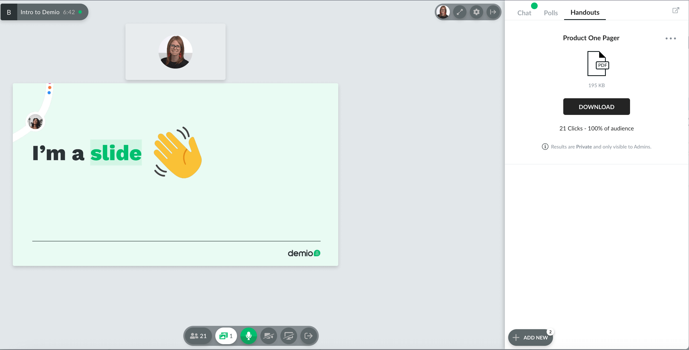Image resolution: width=689 pixels, height=350 pixels.
Task: Switch to the Polls tab
Action: [x=551, y=13]
